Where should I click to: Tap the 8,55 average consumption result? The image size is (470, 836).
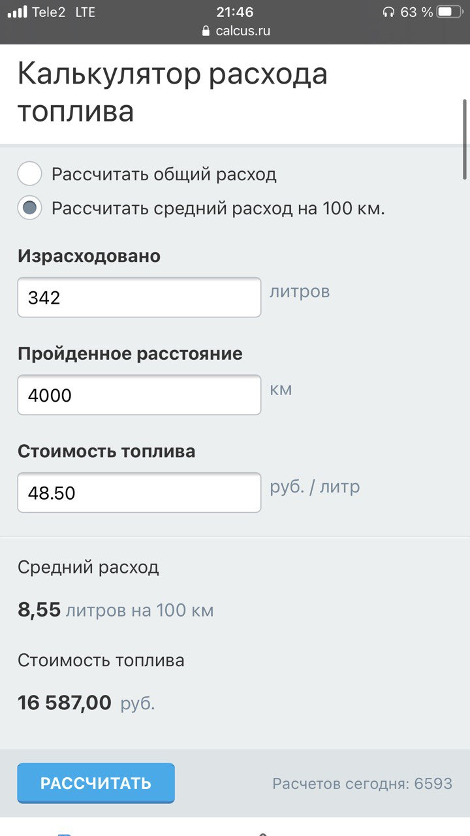pyautogui.click(x=39, y=611)
